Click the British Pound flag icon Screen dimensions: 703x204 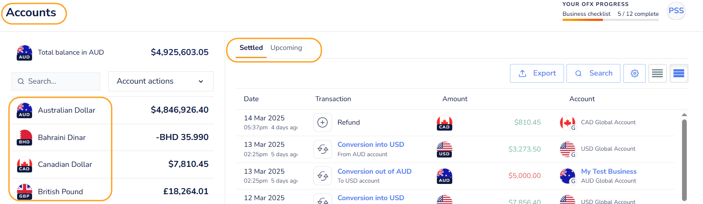click(x=24, y=192)
